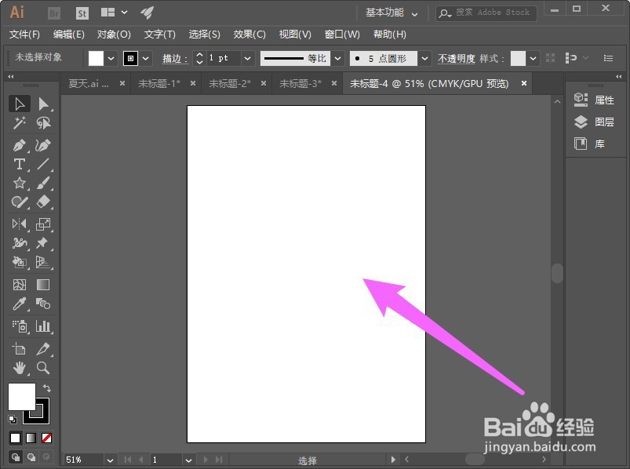The height and width of the screenshot is (469, 630).
Task: Click the 描边 stroke panel link
Action: (x=175, y=59)
